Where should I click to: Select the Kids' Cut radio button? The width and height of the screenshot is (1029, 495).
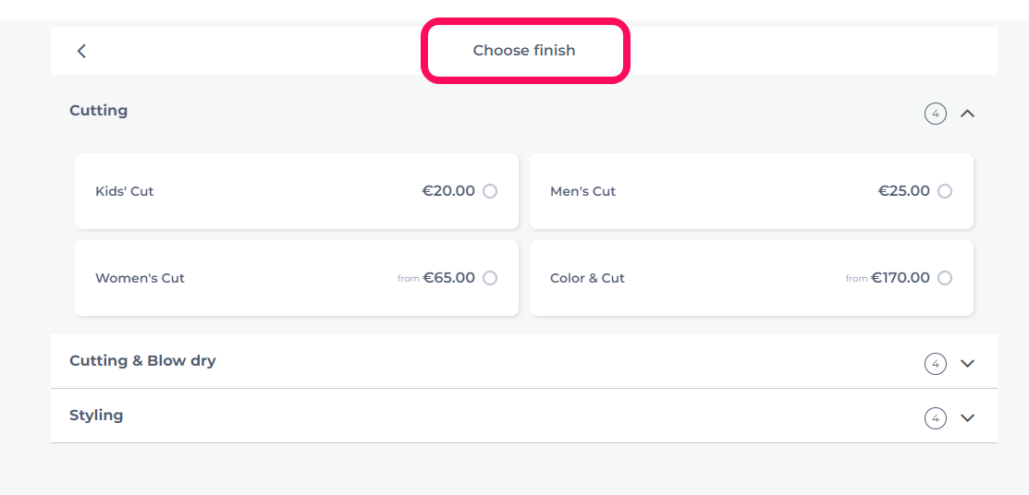(490, 191)
